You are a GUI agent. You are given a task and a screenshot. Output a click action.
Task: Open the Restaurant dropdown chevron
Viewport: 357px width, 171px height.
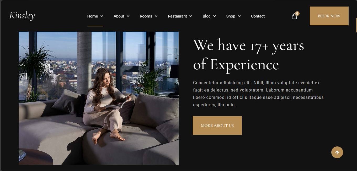tap(191, 16)
